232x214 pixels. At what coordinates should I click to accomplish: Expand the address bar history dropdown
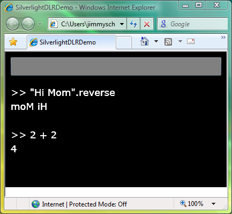coord(122,24)
